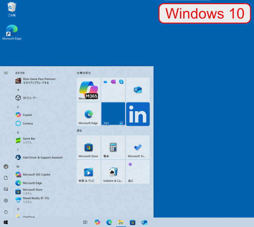Open the Office apps folder tile
Viewport: 254px width, 227px height.
pyautogui.click(x=113, y=89)
